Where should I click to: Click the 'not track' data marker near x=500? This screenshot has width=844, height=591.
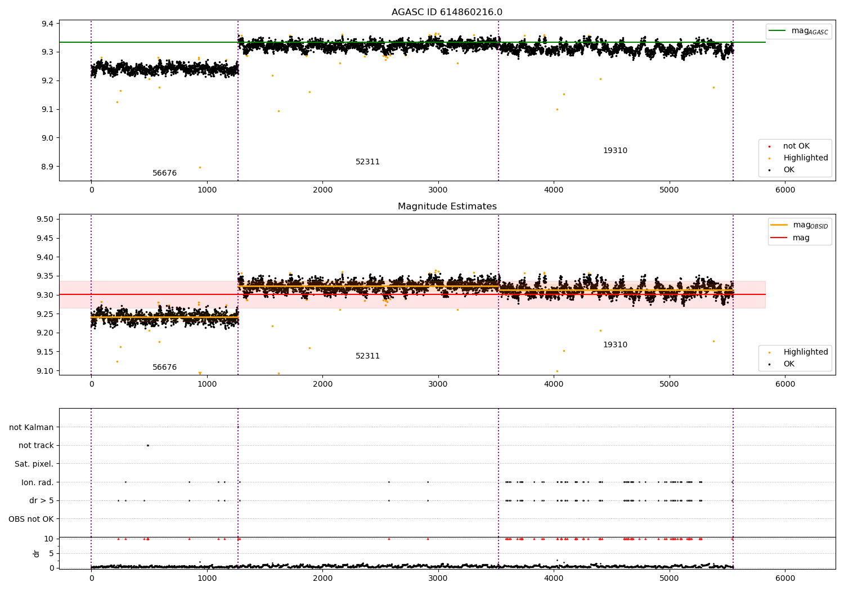pyautogui.click(x=148, y=446)
